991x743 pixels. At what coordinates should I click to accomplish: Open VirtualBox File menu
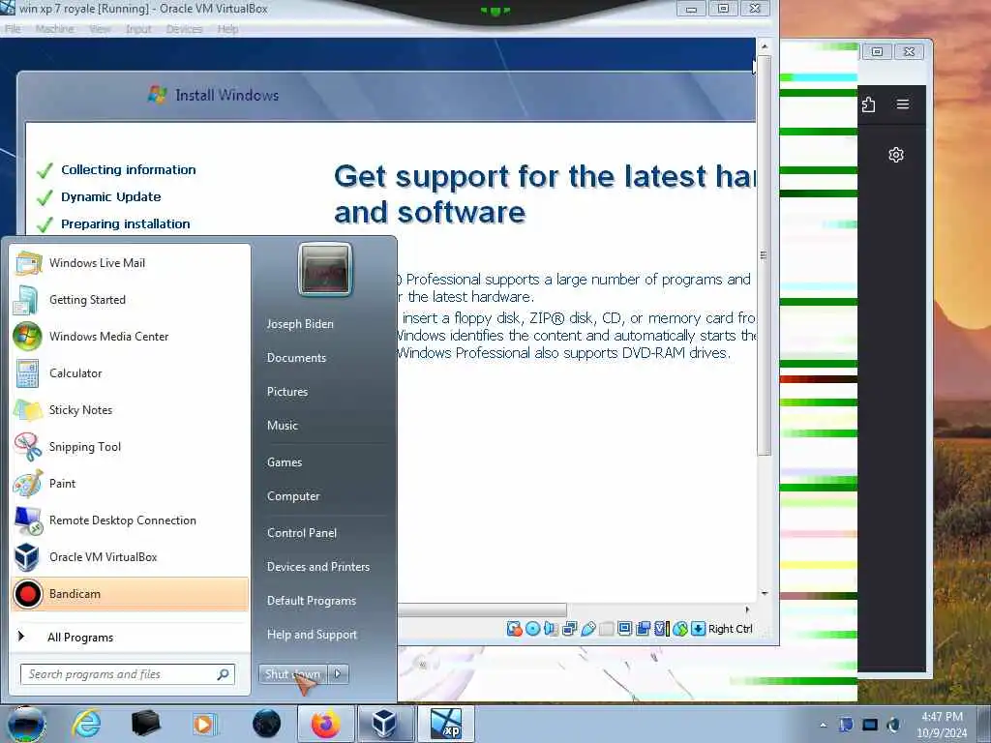point(13,29)
